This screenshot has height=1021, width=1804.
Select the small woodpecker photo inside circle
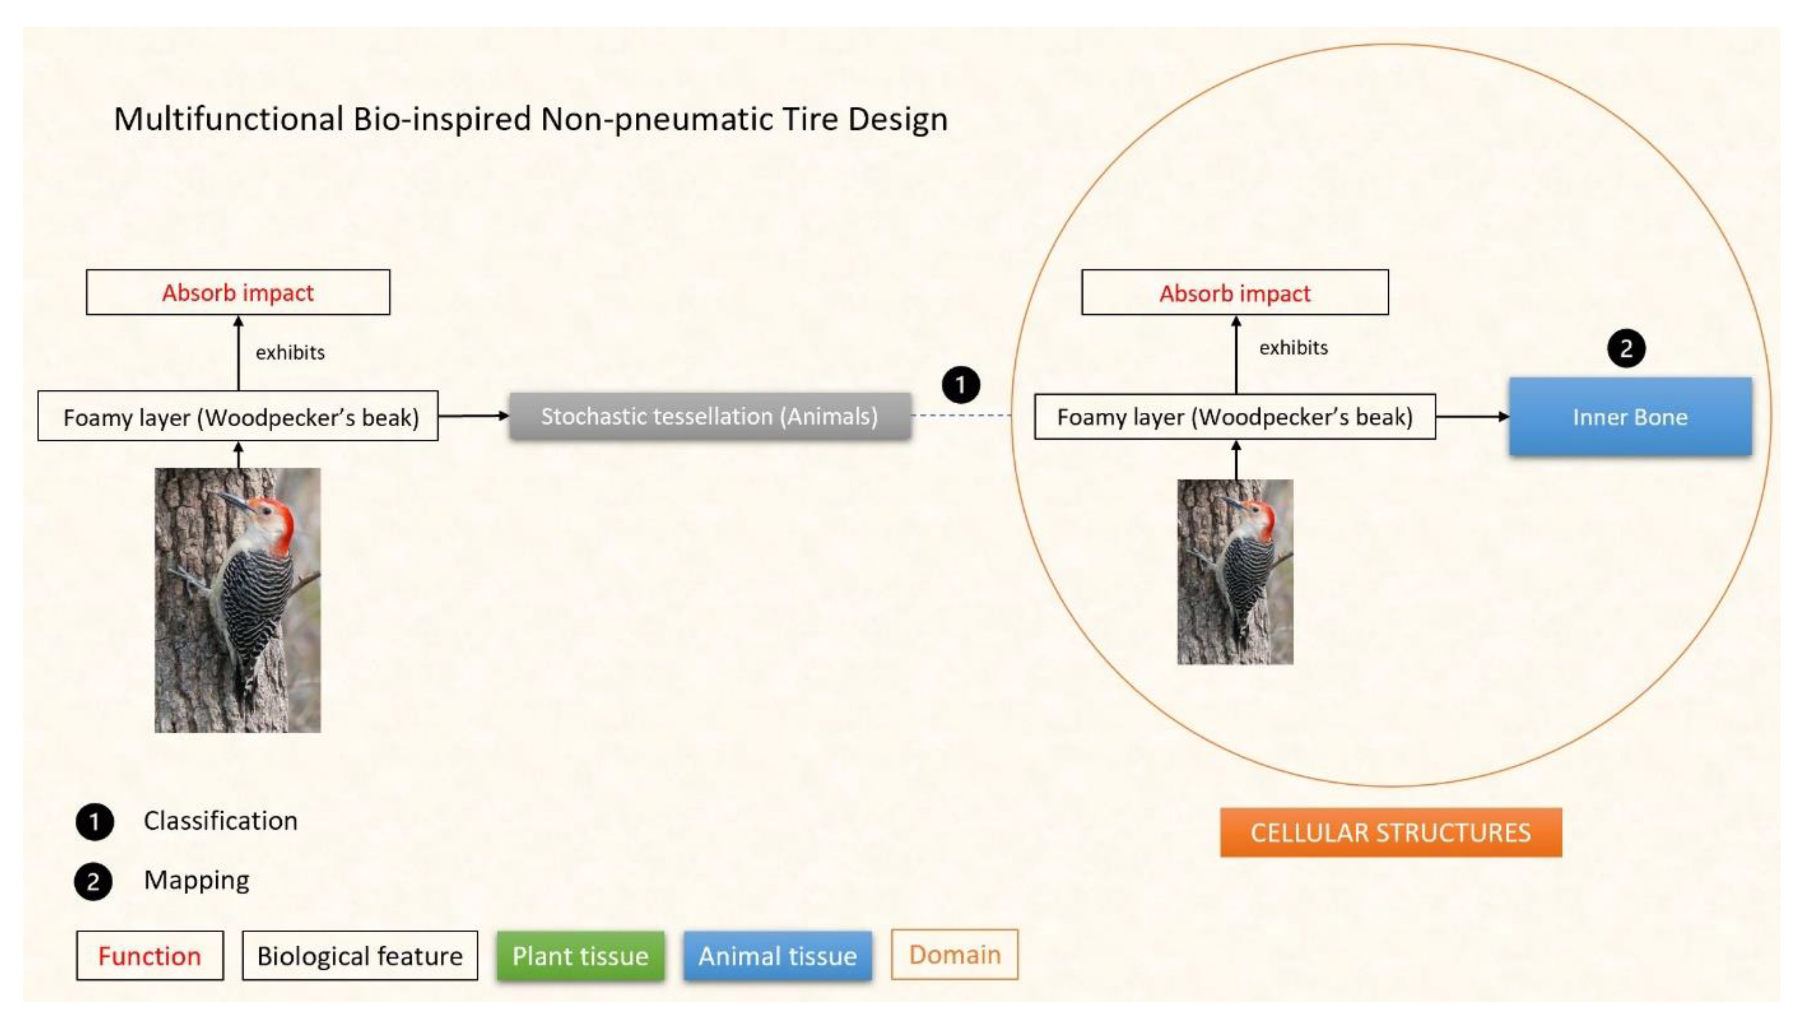[1235, 571]
